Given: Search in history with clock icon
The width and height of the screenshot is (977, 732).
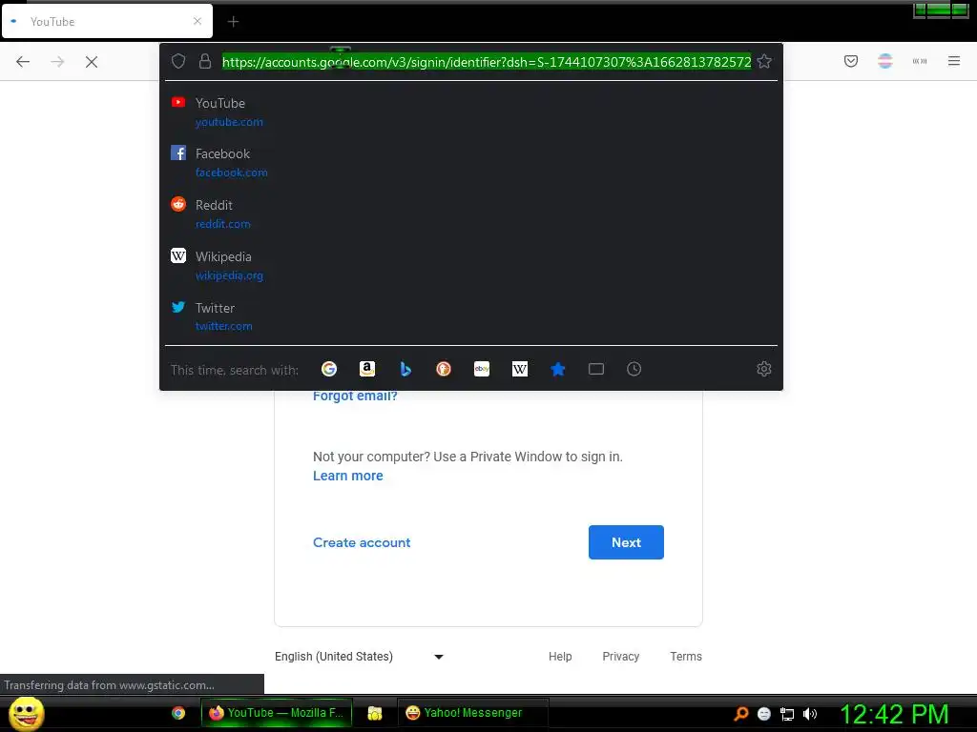Looking at the screenshot, I should [634, 369].
